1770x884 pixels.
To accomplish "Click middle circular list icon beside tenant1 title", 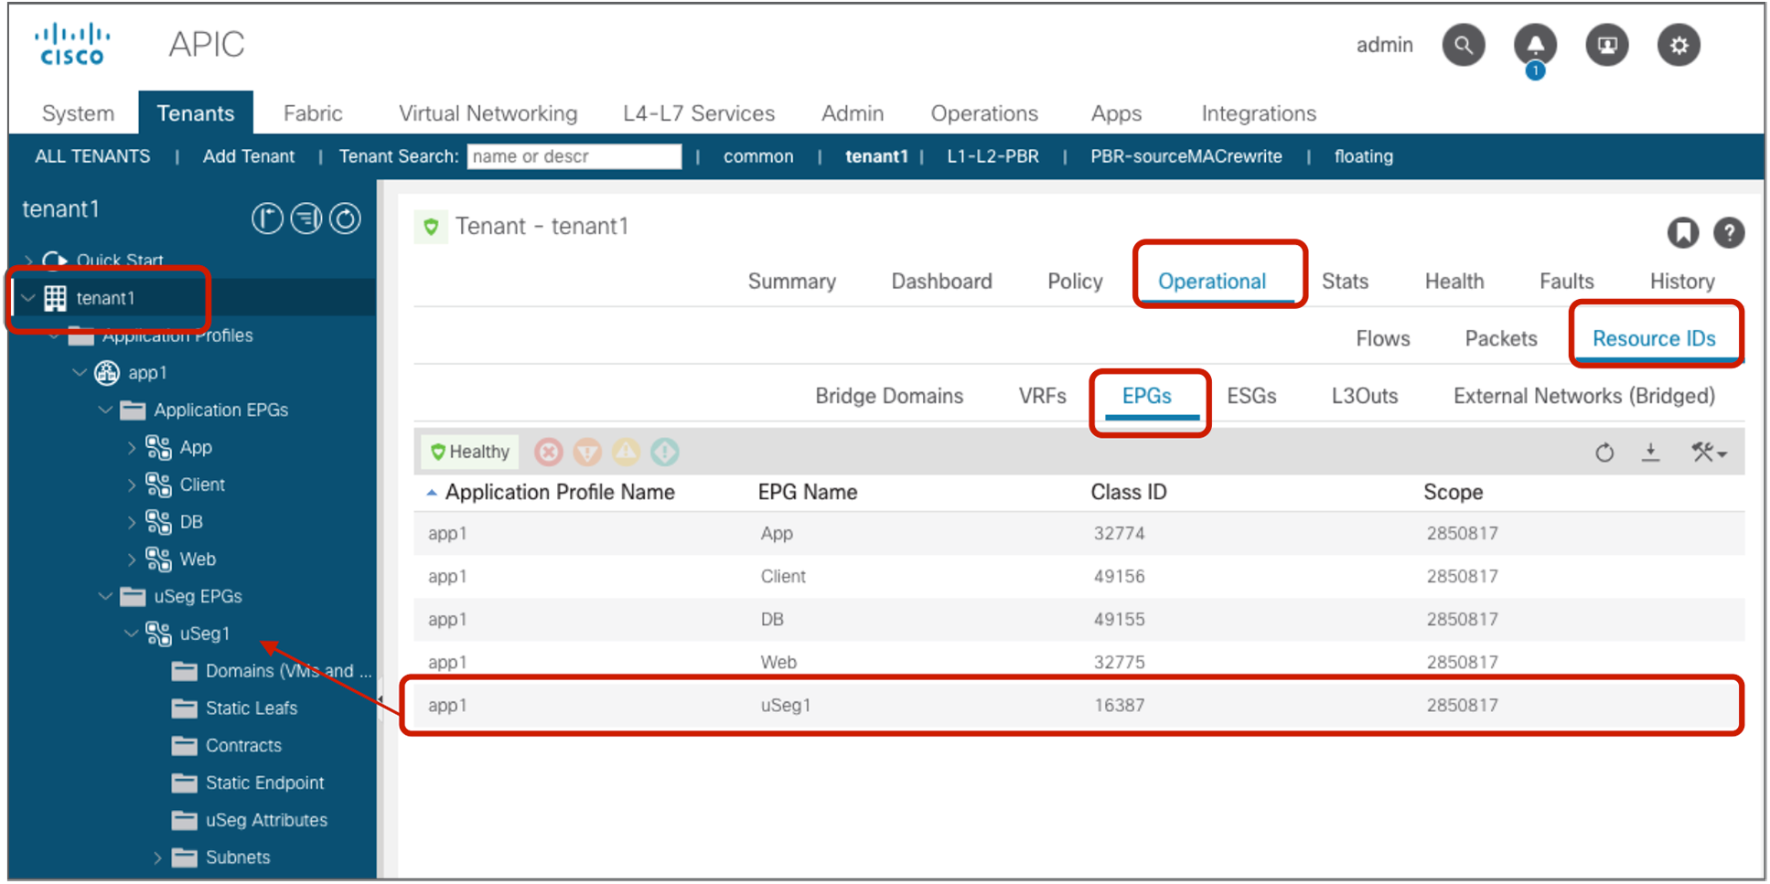I will coord(306,218).
